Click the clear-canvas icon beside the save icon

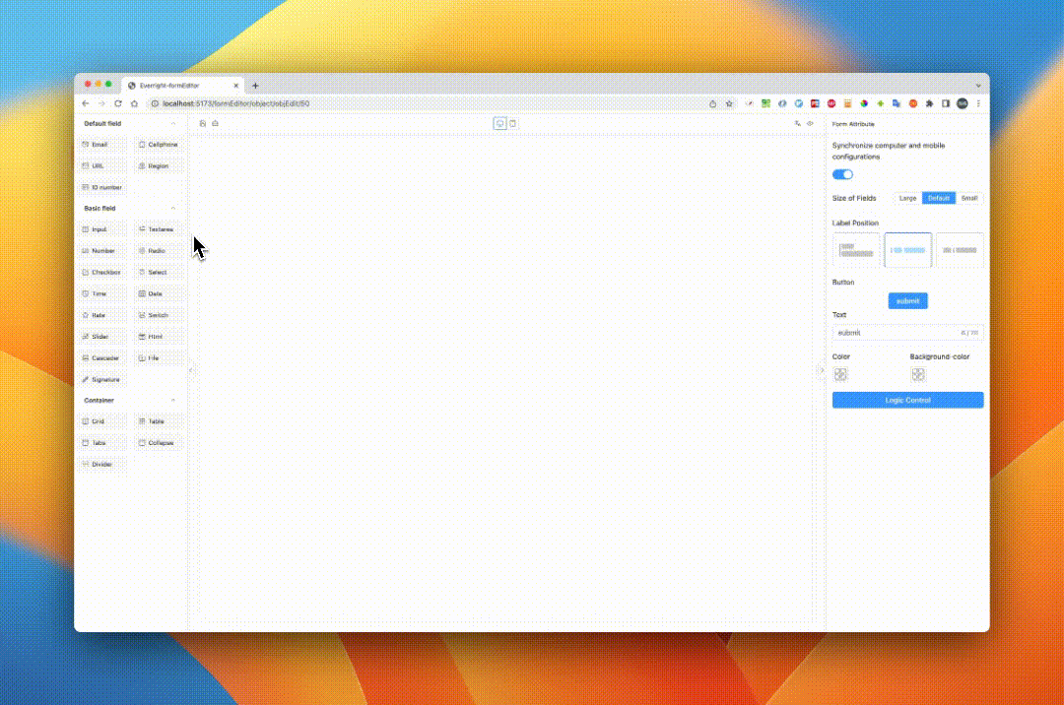point(215,123)
